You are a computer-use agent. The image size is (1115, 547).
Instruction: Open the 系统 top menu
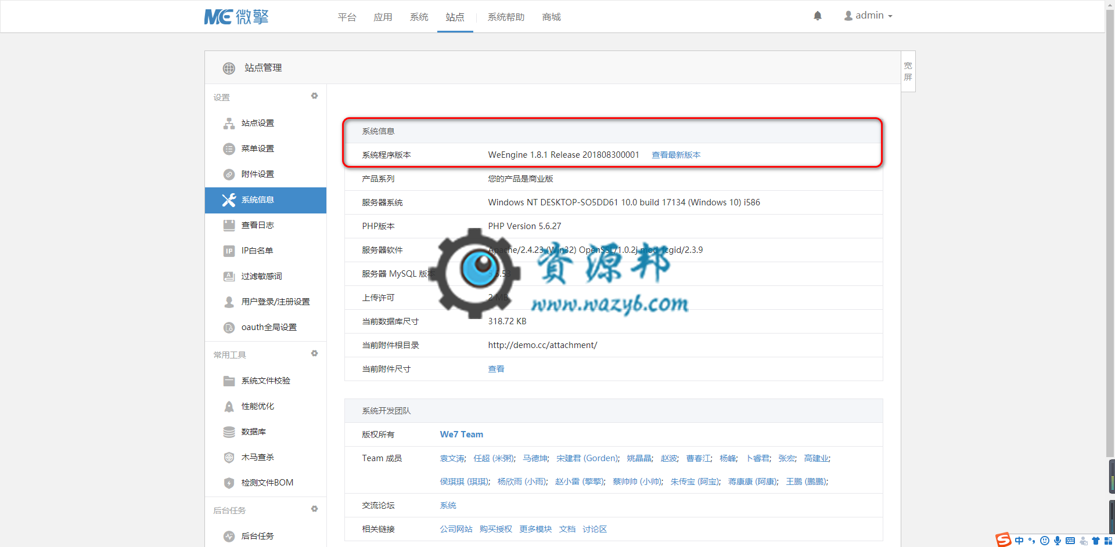point(419,17)
